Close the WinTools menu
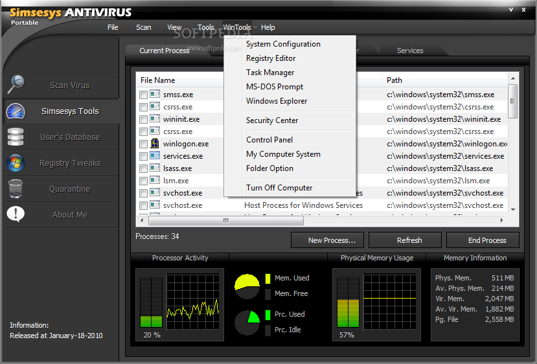Screen dimensions: 537x364 pyautogui.click(x=237, y=27)
